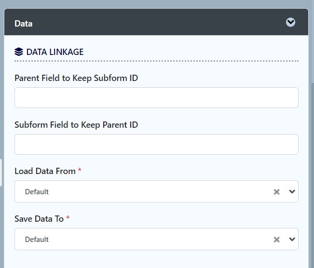Click the Data Linkage layers icon

[x=19, y=52]
